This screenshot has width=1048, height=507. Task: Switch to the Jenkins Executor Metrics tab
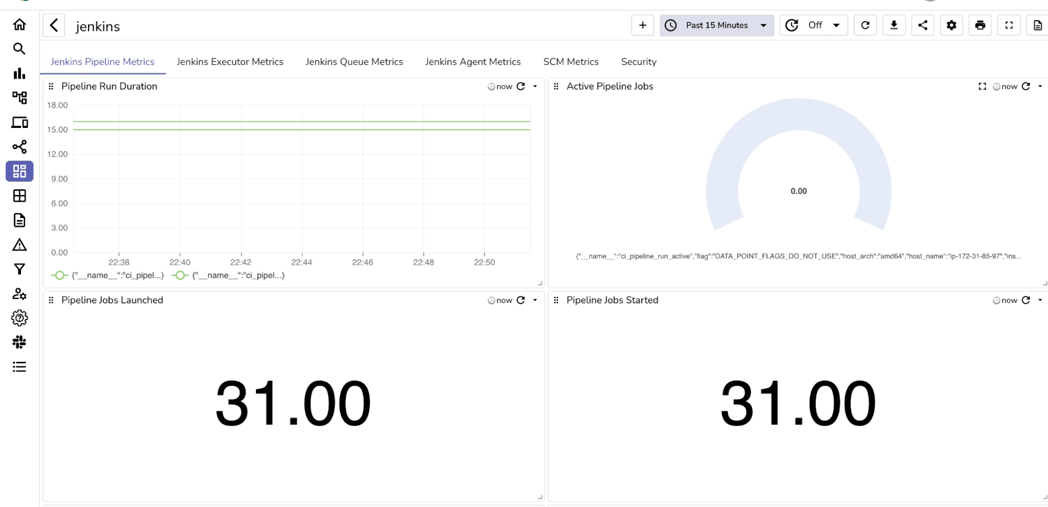[x=230, y=61]
